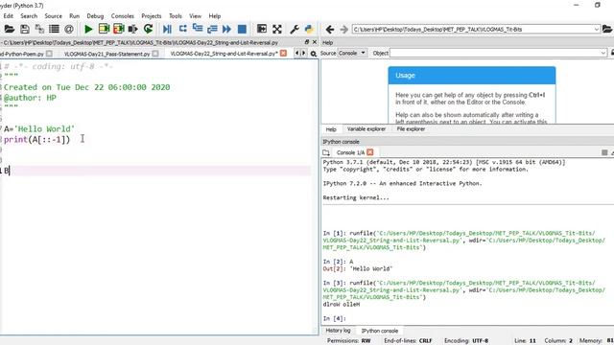Screen dimensions: 614x345
Task: Close the Python-Poem.py tab
Action: point(49,54)
